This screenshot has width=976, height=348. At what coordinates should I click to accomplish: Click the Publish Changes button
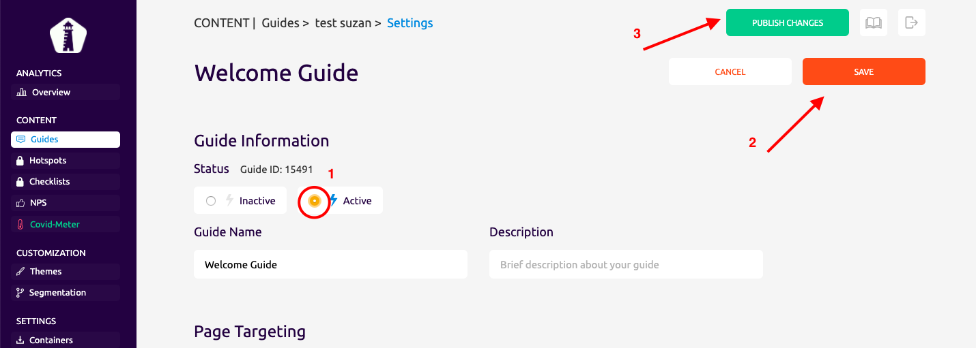coord(788,22)
